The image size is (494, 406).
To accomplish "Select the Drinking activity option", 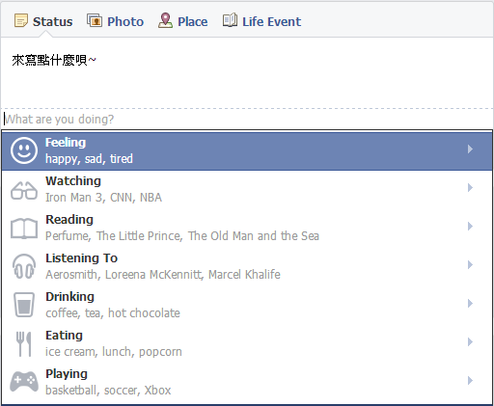I will click(x=247, y=305).
